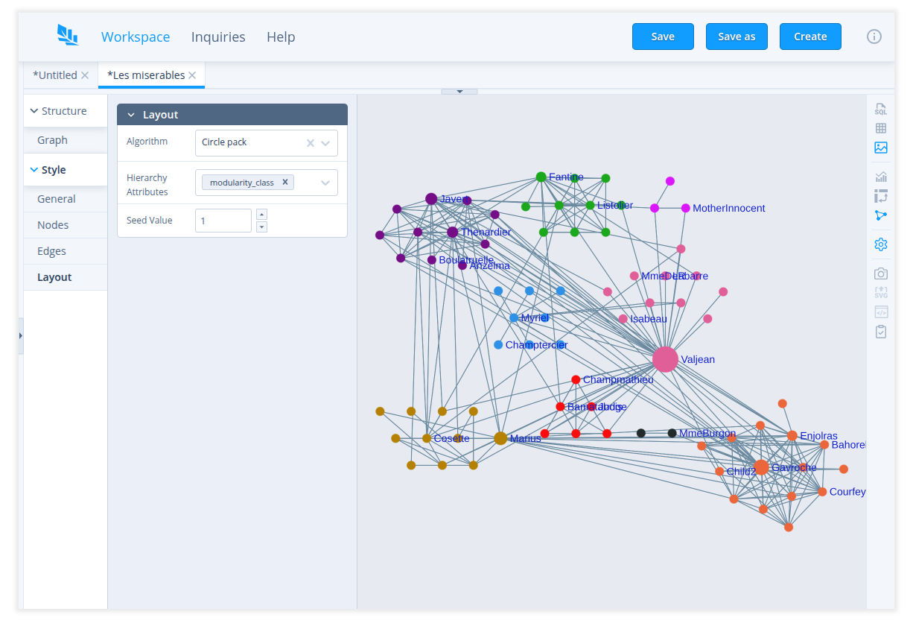Screen dimensions: 913x623
Task: Take a screenshot with camera icon
Action: pyautogui.click(x=881, y=273)
